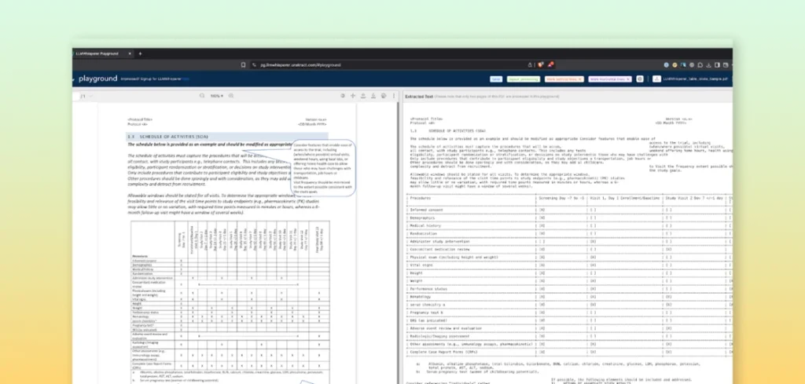Open more actions menu in PDF toolbar
Viewport: 805px width, 384px height.
392,96
